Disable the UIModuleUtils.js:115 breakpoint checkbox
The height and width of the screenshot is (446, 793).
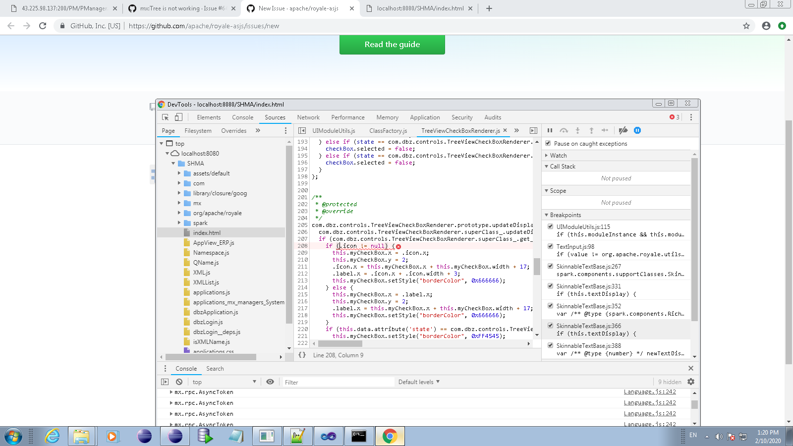click(550, 226)
